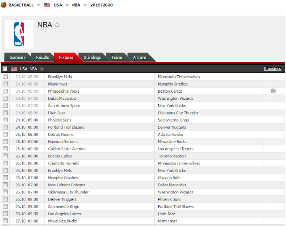Image resolution: width=286 pixels, height=226 pixels.
Task: Check the Detroit Pistons vs Atlanta Hawks box
Action: tap(5, 134)
